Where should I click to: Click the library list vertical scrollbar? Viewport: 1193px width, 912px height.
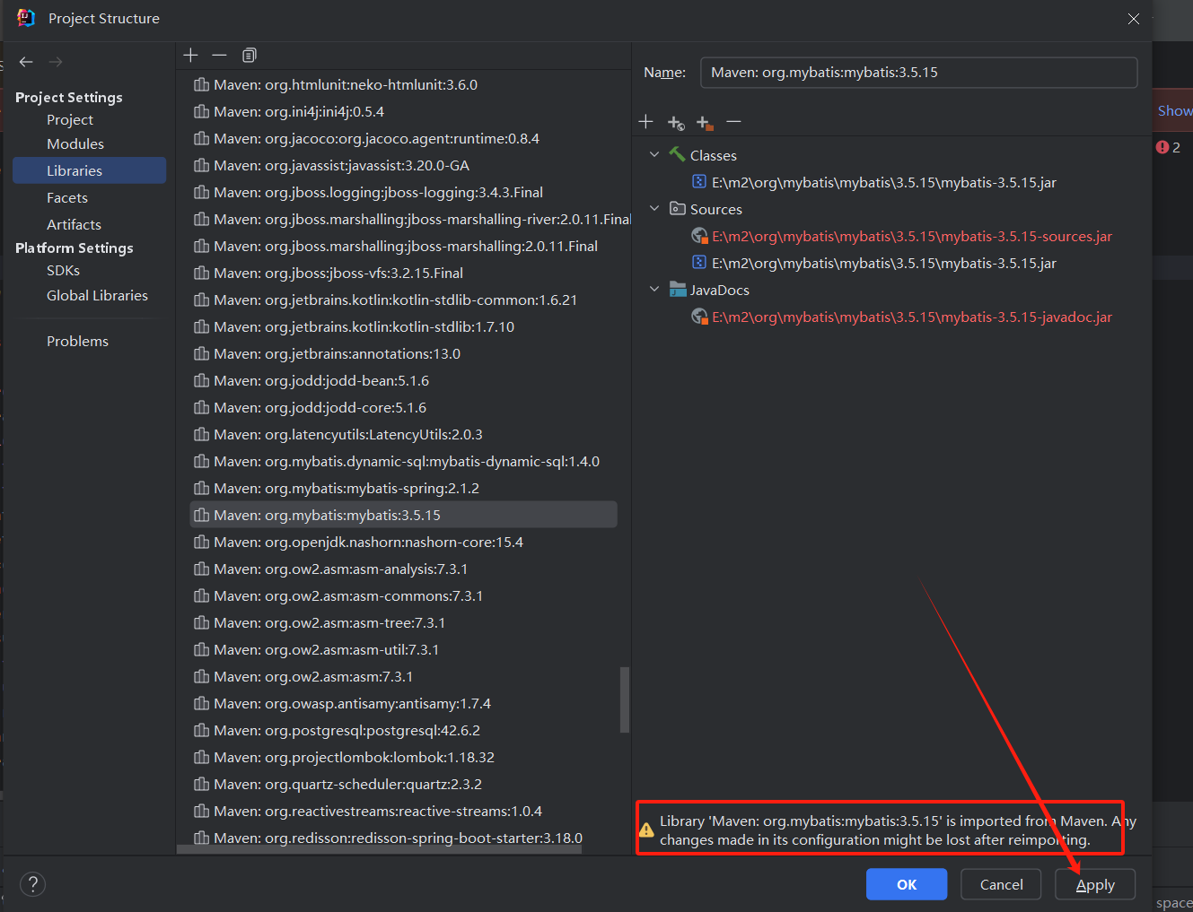[625, 699]
